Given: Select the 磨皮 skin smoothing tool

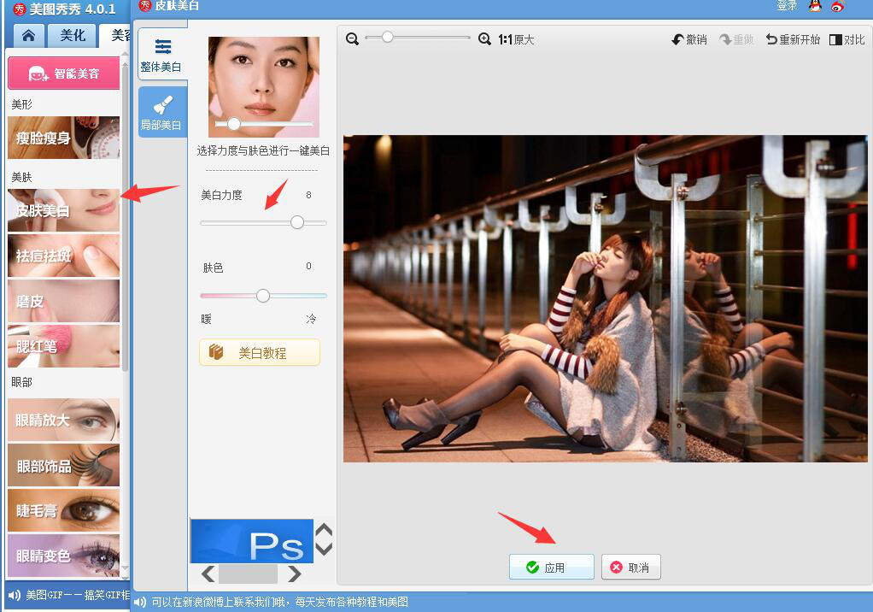Looking at the screenshot, I should click(62, 302).
